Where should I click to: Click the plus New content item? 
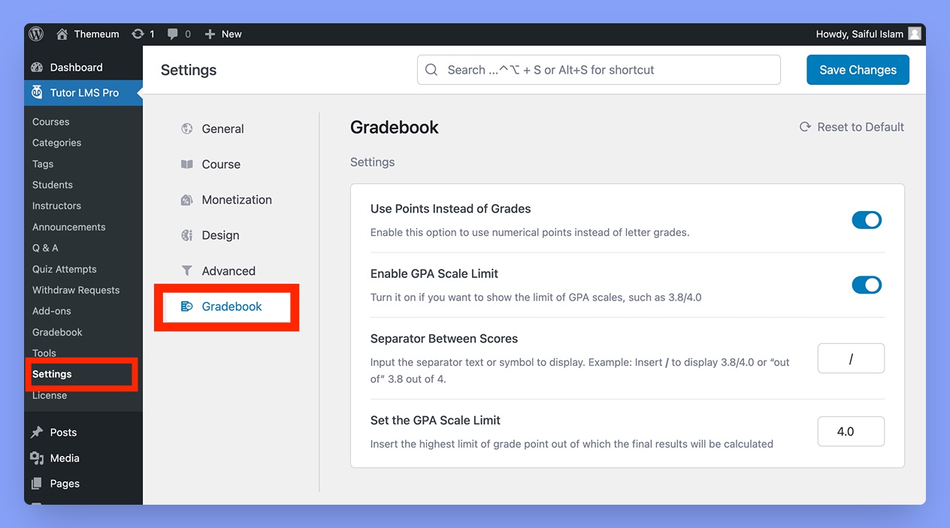(x=222, y=34)
